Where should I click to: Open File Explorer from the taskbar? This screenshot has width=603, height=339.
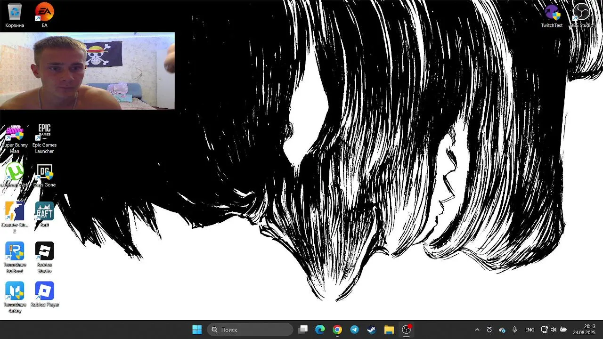click(389, 330)
